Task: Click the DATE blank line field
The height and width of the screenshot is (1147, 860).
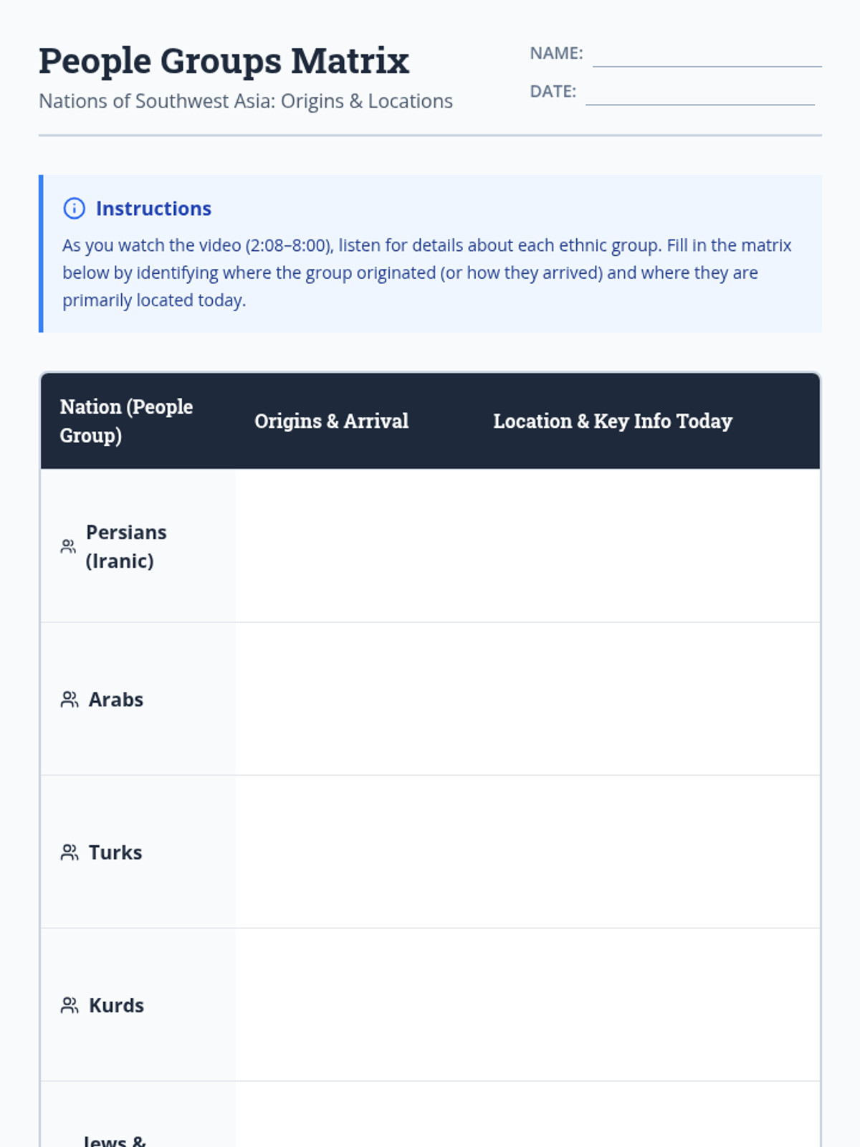Action: pyautogui.click(x=699, y=94)
